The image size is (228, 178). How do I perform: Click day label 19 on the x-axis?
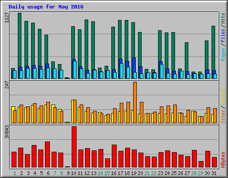[x=134, y=173]
